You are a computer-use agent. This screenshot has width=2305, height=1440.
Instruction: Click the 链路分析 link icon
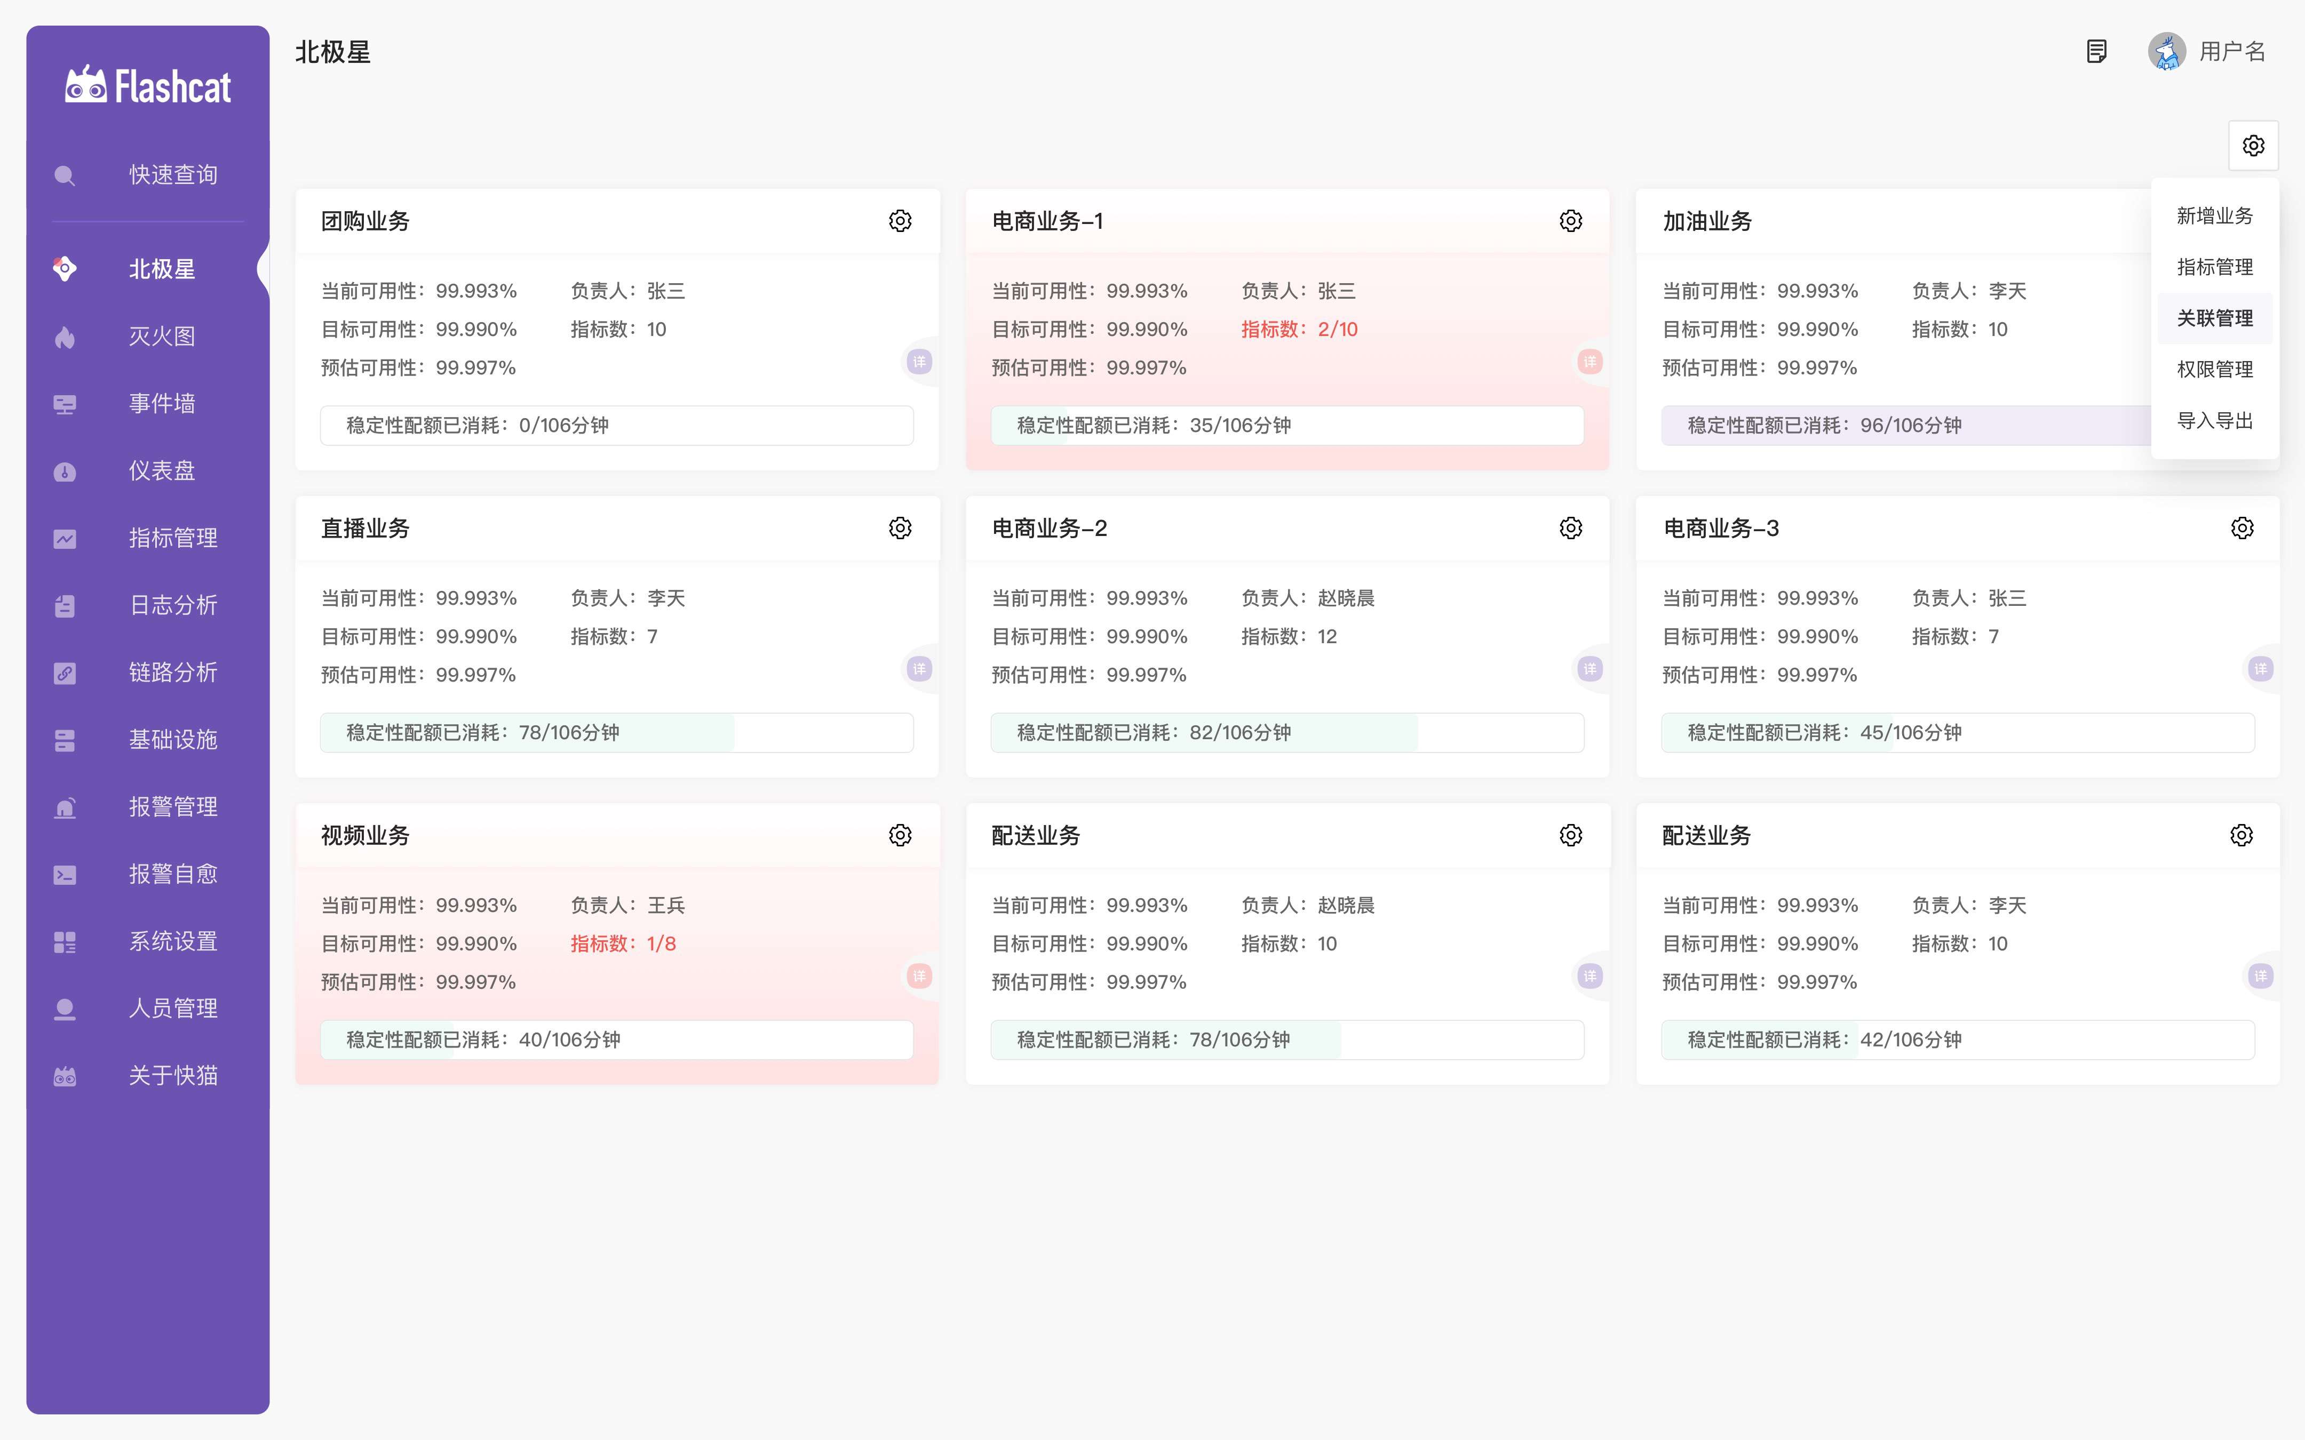click(65, 673)
